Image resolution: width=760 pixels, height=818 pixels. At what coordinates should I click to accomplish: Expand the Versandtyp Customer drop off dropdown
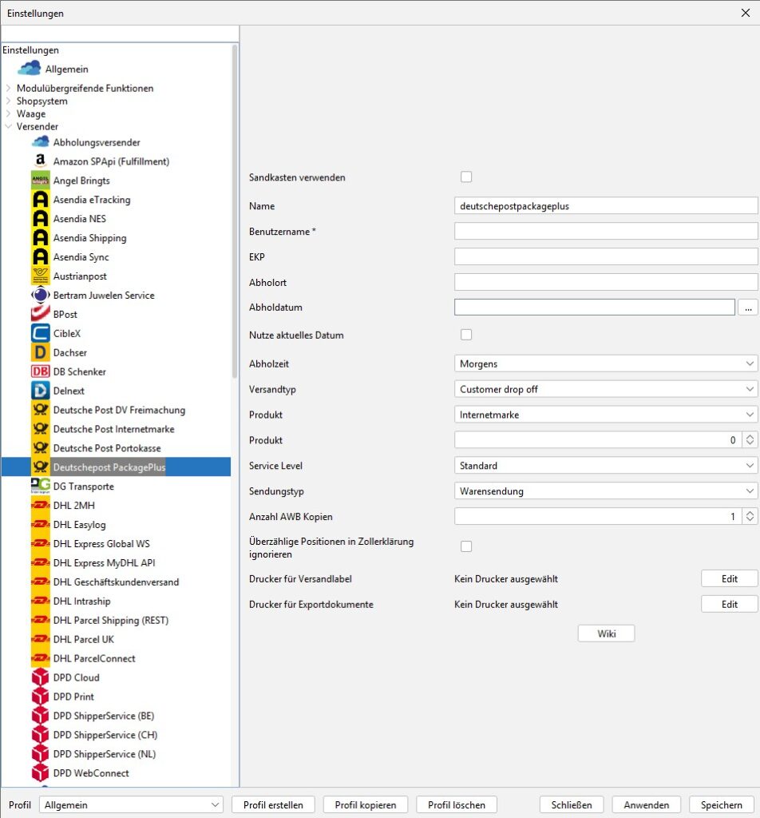pos(605,389)
